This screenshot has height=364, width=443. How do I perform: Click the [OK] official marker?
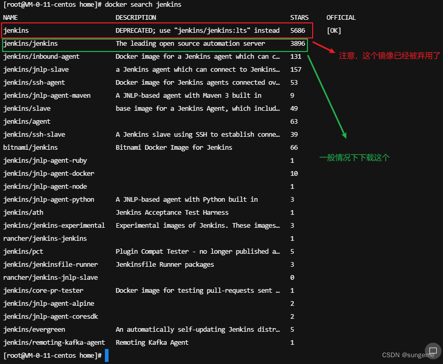(334, 31)
